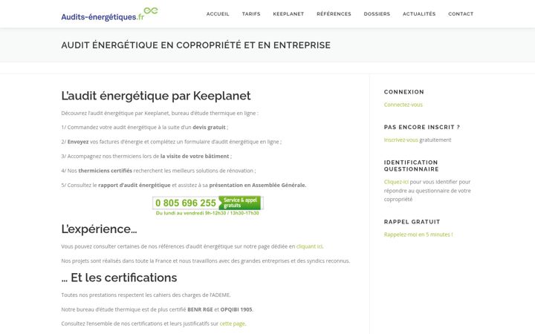
Task: Open the 'cette page' certifications link
Action: pyautogui.click(x=233, y=324)
